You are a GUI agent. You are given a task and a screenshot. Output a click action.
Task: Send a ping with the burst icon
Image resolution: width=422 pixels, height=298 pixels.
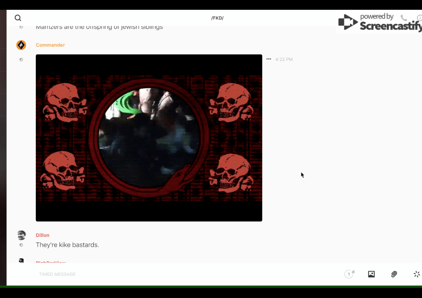click(416, 274)
